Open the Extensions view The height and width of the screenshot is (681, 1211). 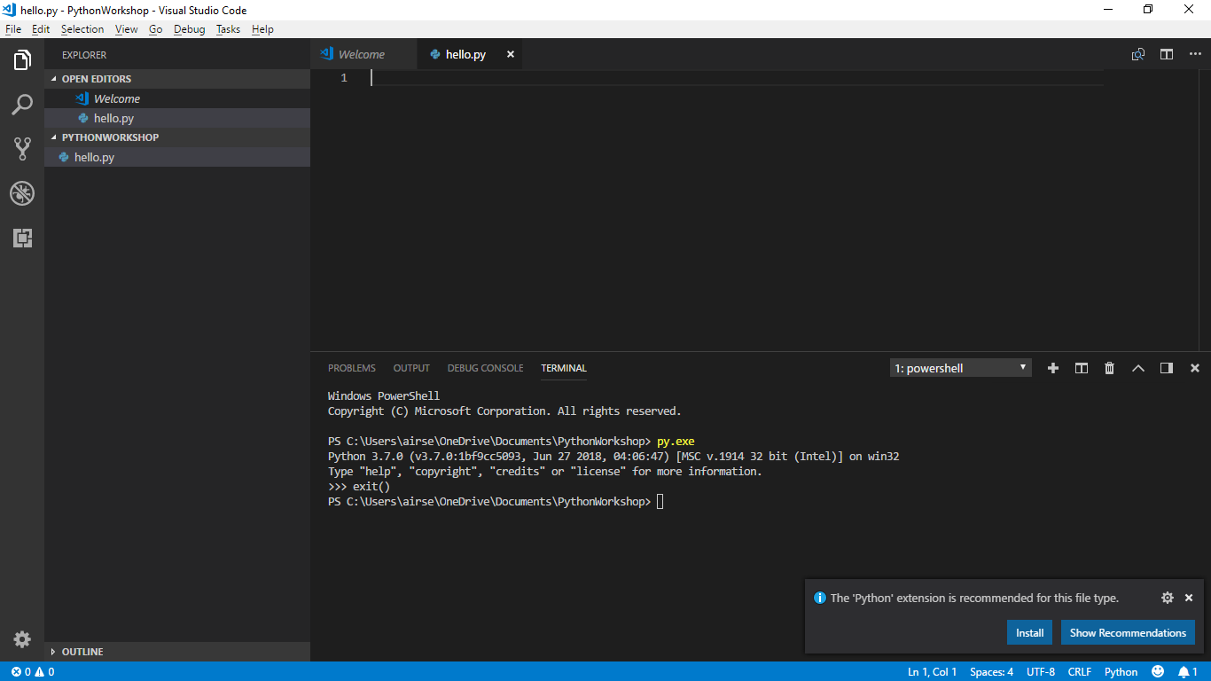coord(22,238)
